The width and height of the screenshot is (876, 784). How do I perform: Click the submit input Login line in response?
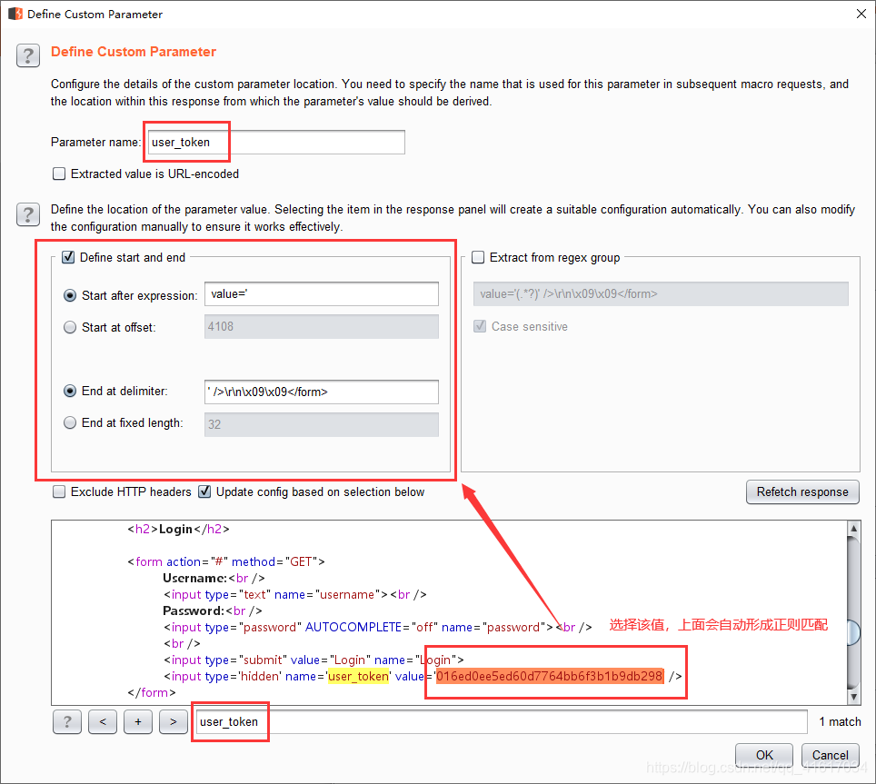[314, 660]
